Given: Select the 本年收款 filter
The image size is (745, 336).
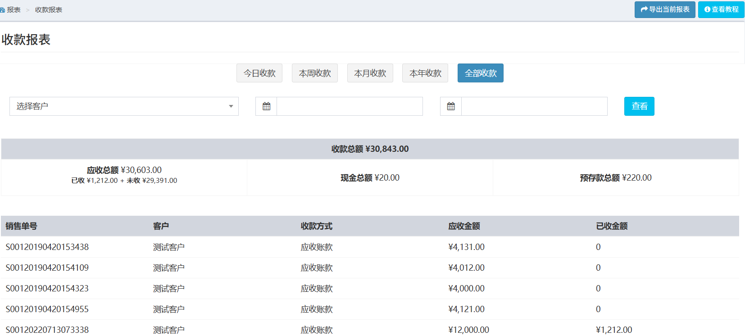Looking at the screenshot, I should pos(425,73).
